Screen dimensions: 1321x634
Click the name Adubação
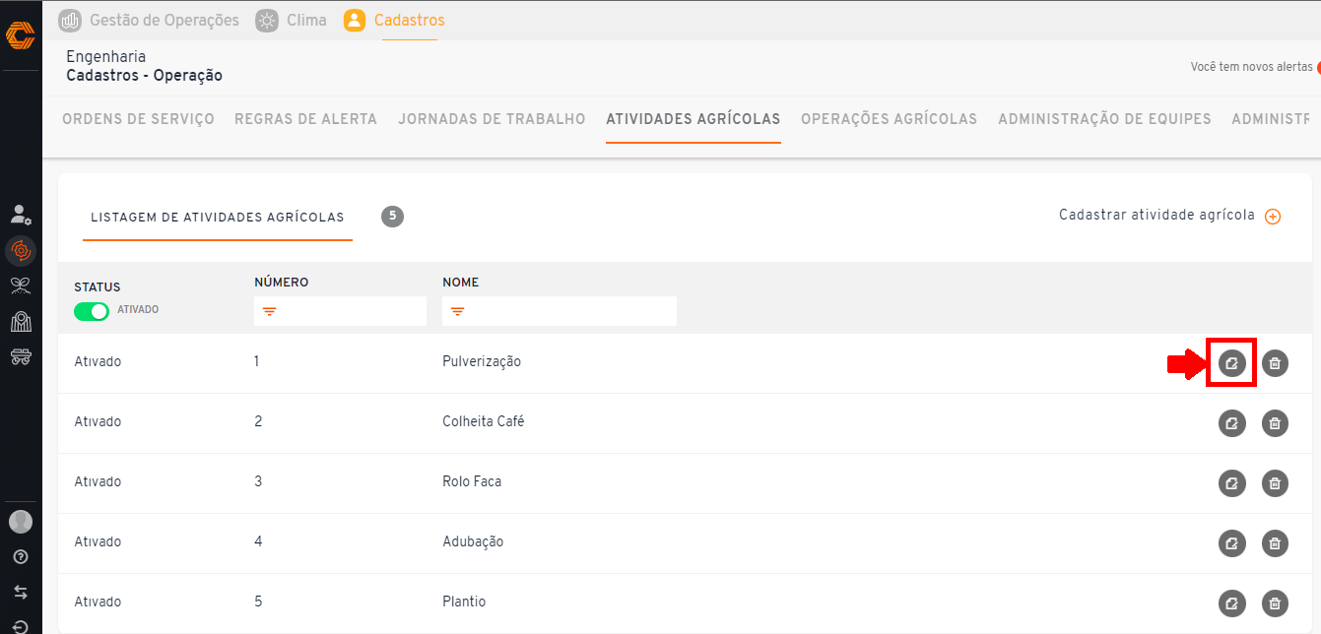click(x=473, y=541)
